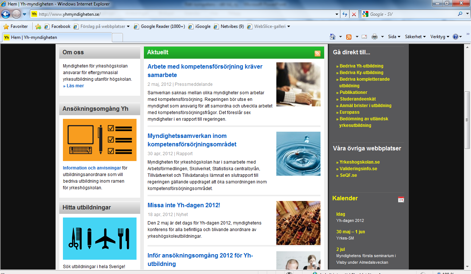The image size is (471, 274).
Task: Open Netvibes (9) favorite
Action: (229, 26)
